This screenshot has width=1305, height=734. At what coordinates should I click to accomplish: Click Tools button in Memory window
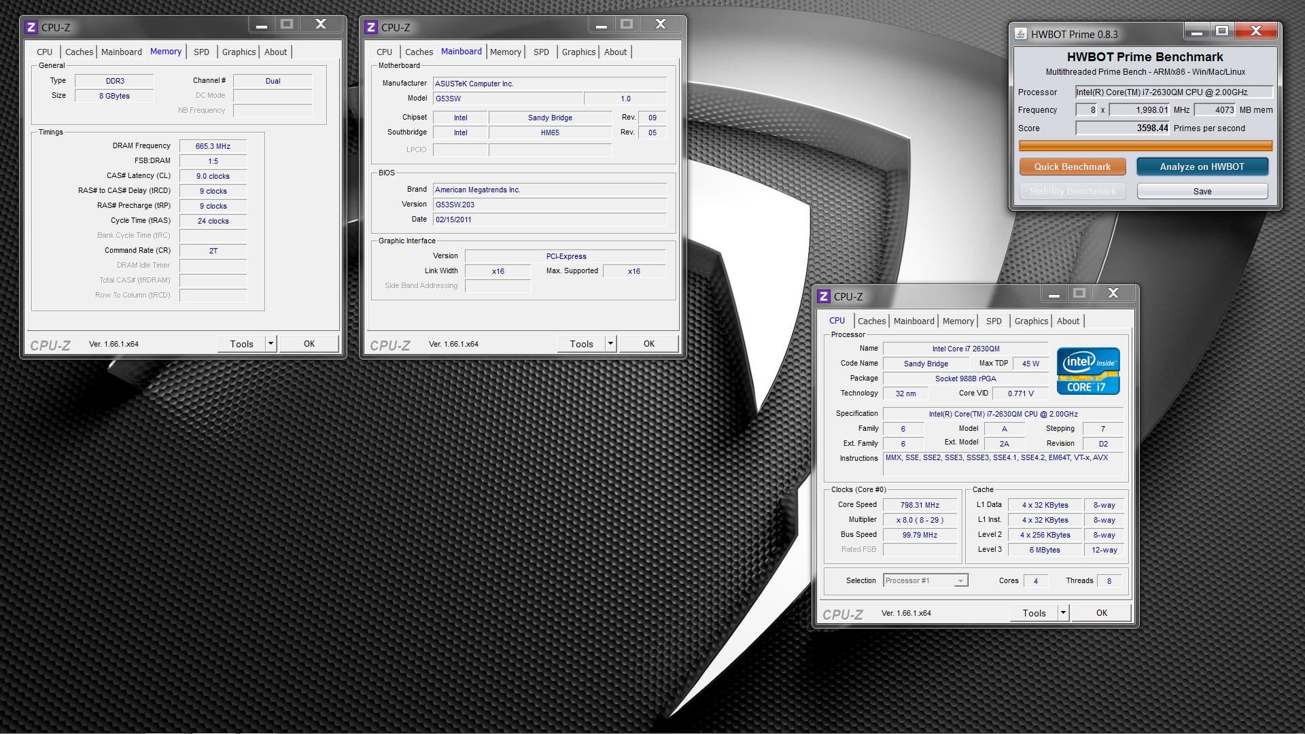click(241, 344)
